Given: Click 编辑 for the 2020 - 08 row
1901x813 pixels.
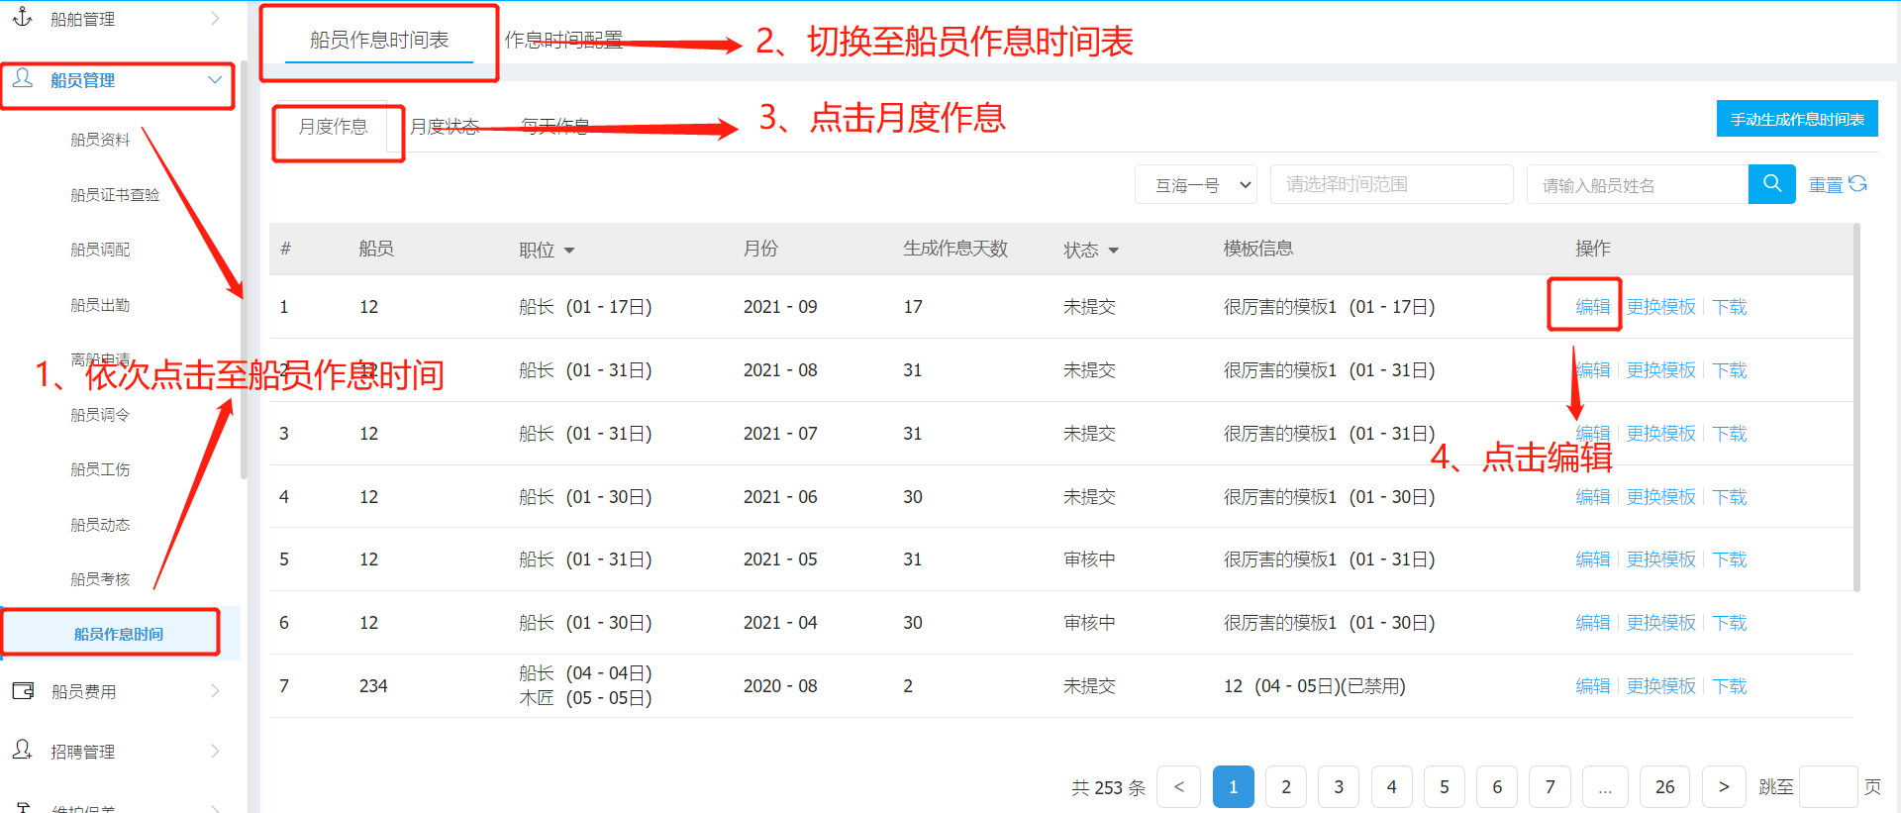Looking at the screenshot, I should click(x=1593, y=686).
